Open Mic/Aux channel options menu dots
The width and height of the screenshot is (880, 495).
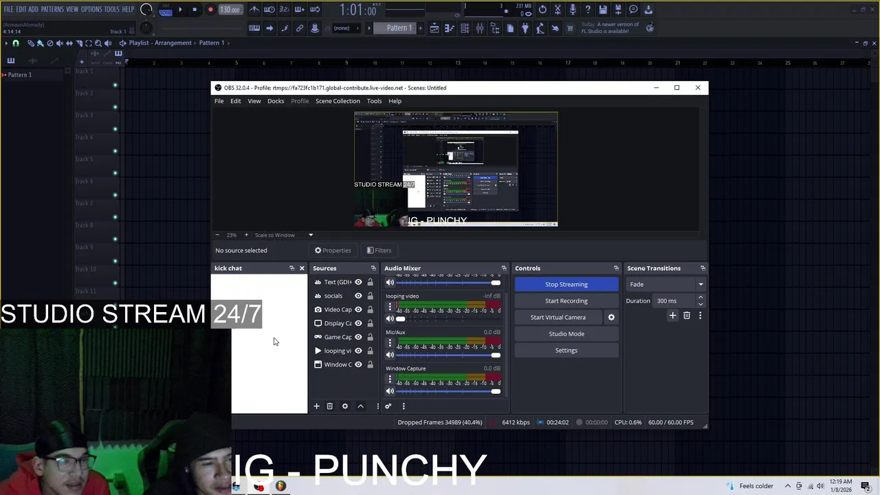[x=390, y=342]
